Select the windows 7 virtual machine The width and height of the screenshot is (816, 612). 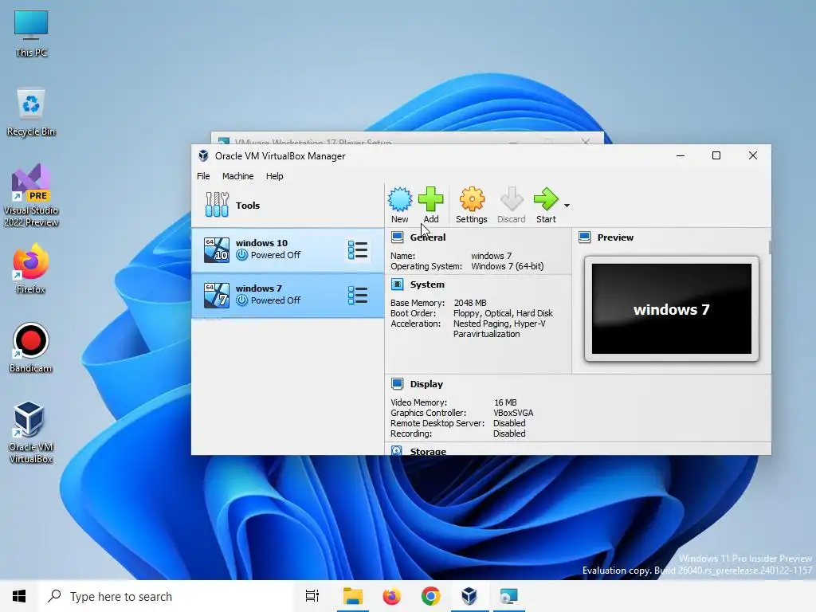click(288, 295)
